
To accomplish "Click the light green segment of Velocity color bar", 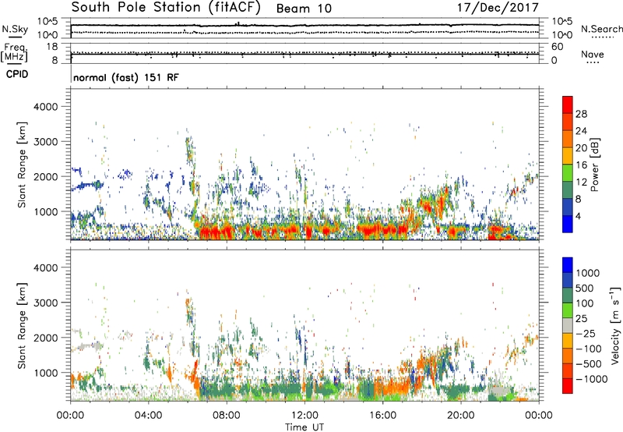I will [568, 310].
